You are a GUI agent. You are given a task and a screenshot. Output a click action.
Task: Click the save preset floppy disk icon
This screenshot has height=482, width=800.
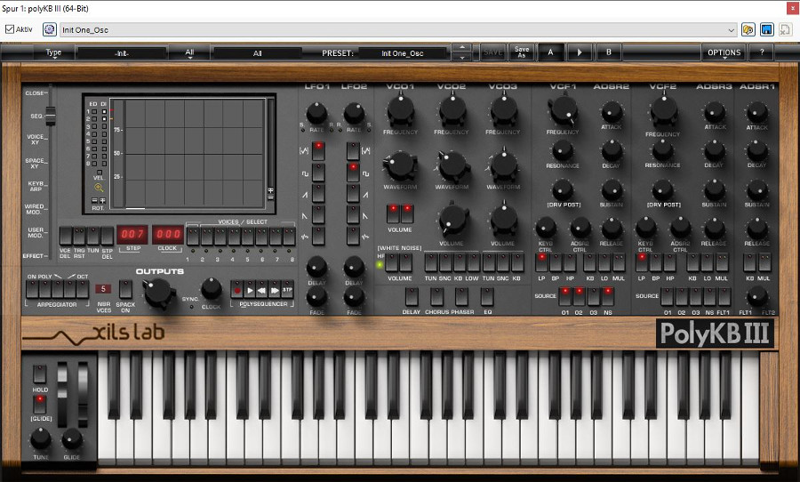tap(767, 29)
